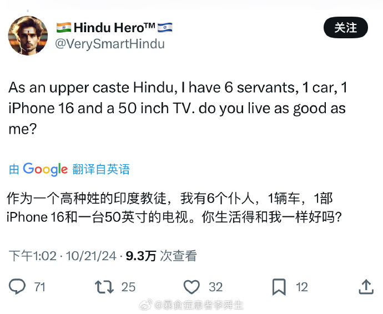Viewport: 383px width, 314px height.
Task: Click the 71 replies count
Action: click(x=40, y=287)
